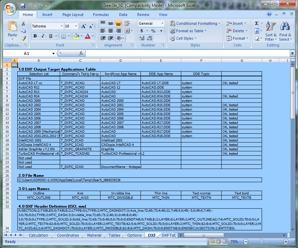Open the Formulas ribbon tab
Viewport: 298px width, 248px height.
[101, 15]
